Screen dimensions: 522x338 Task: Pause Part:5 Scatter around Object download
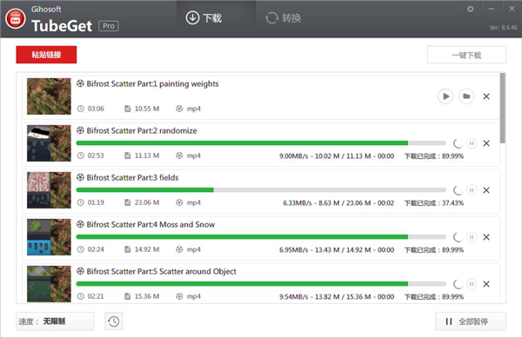coord(472,284)
